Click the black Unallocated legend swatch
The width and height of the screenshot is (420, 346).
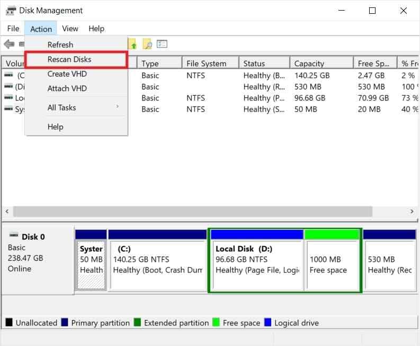coord(9,322)
